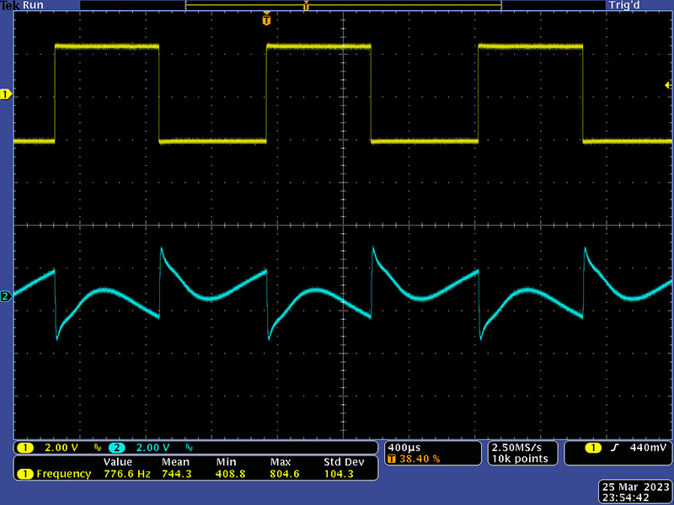Click the trigger source channel 1 badge
The width and height of the screenshot is (674, 505).
point(592,447)
